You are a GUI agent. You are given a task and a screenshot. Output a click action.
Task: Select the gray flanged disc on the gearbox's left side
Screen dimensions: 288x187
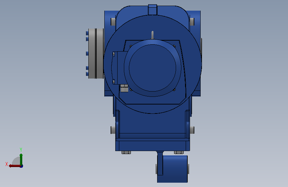[96, 53]
